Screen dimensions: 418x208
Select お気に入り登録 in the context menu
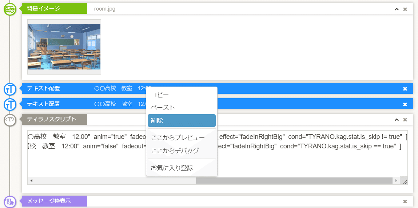182,168
